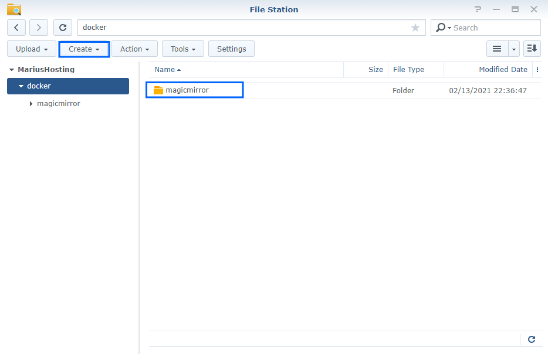Refresh the file list via bottom-right refresh icon
Viewport: 548px width, 354px height.
[531, 339]
